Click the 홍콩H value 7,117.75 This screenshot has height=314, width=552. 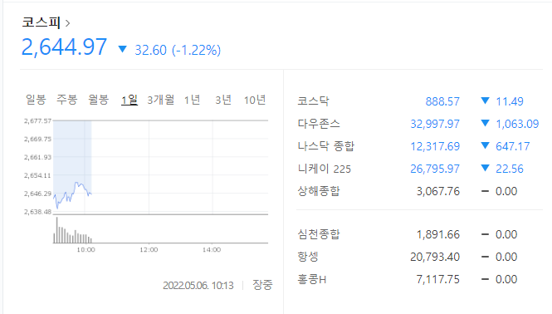(438, 279)
